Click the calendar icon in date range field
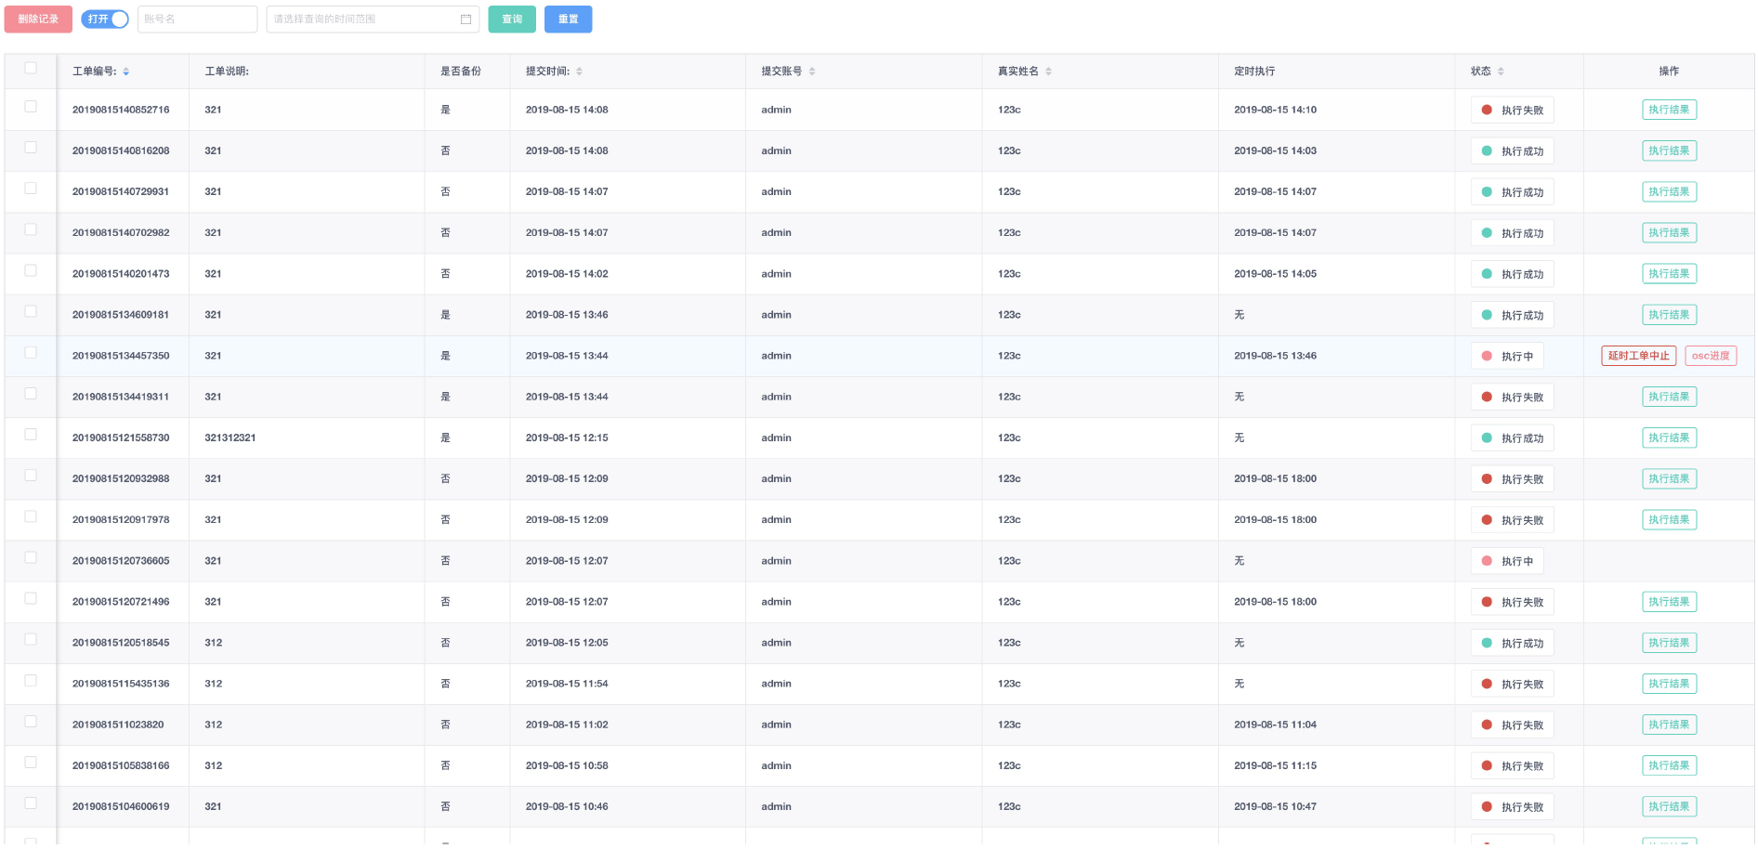This screenshot has width=1758, height=849. 466,20
